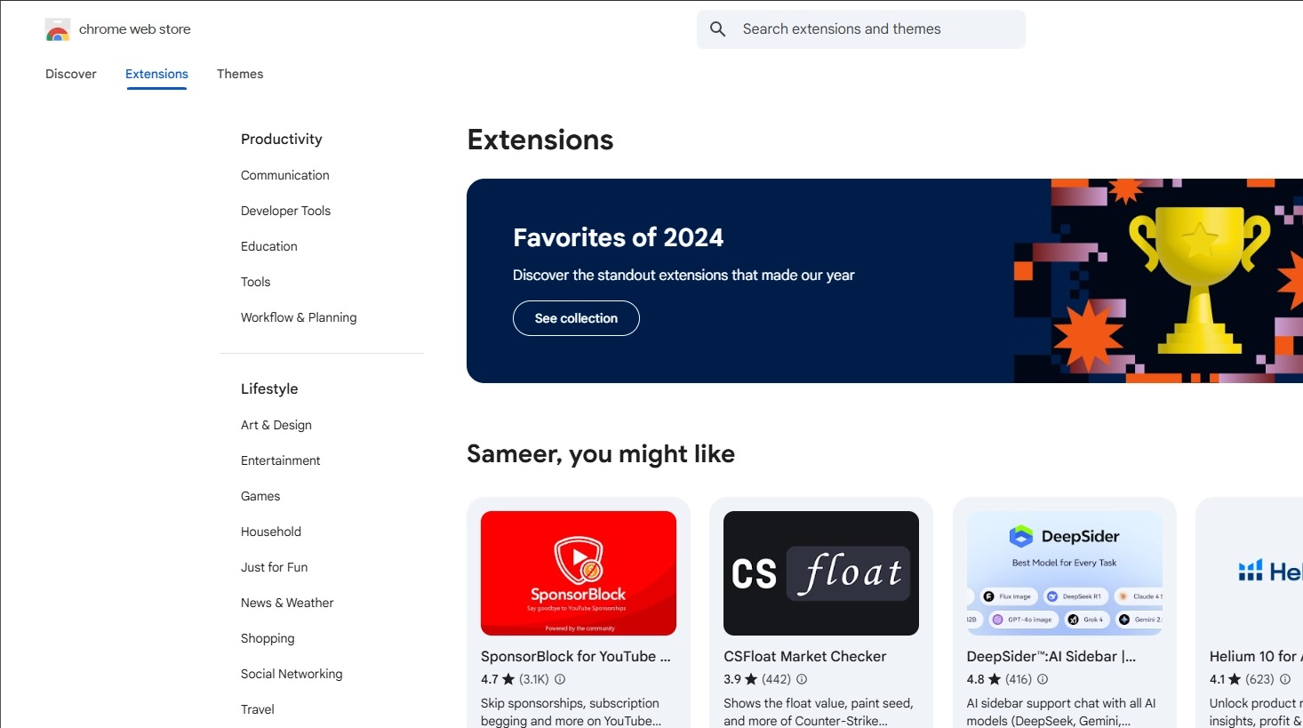Select the Workflow & Planning category
Screen dimensions: 1303x728
[299, 317]
